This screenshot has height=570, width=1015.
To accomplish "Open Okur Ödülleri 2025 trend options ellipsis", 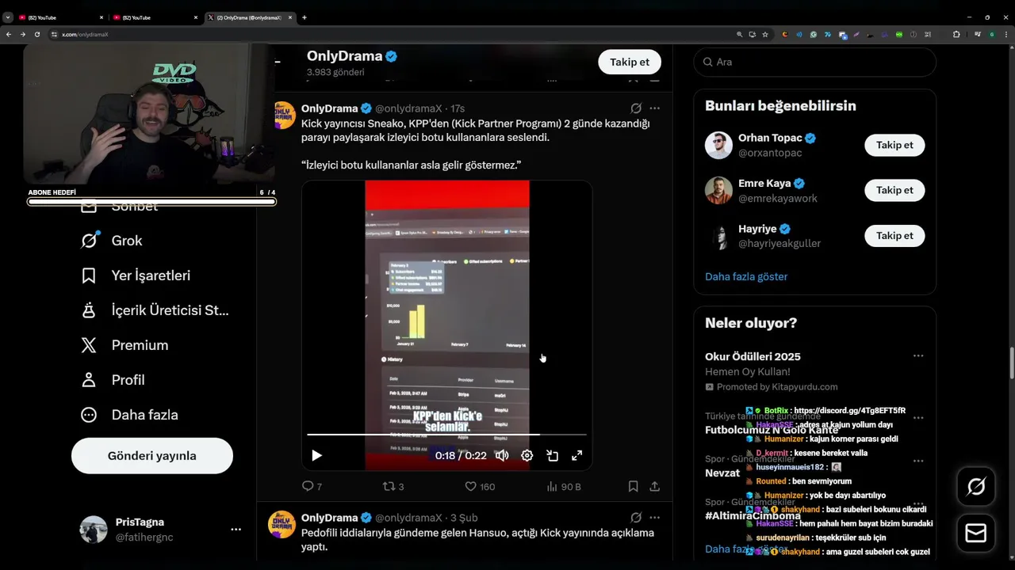I will (x=918, y=356).
